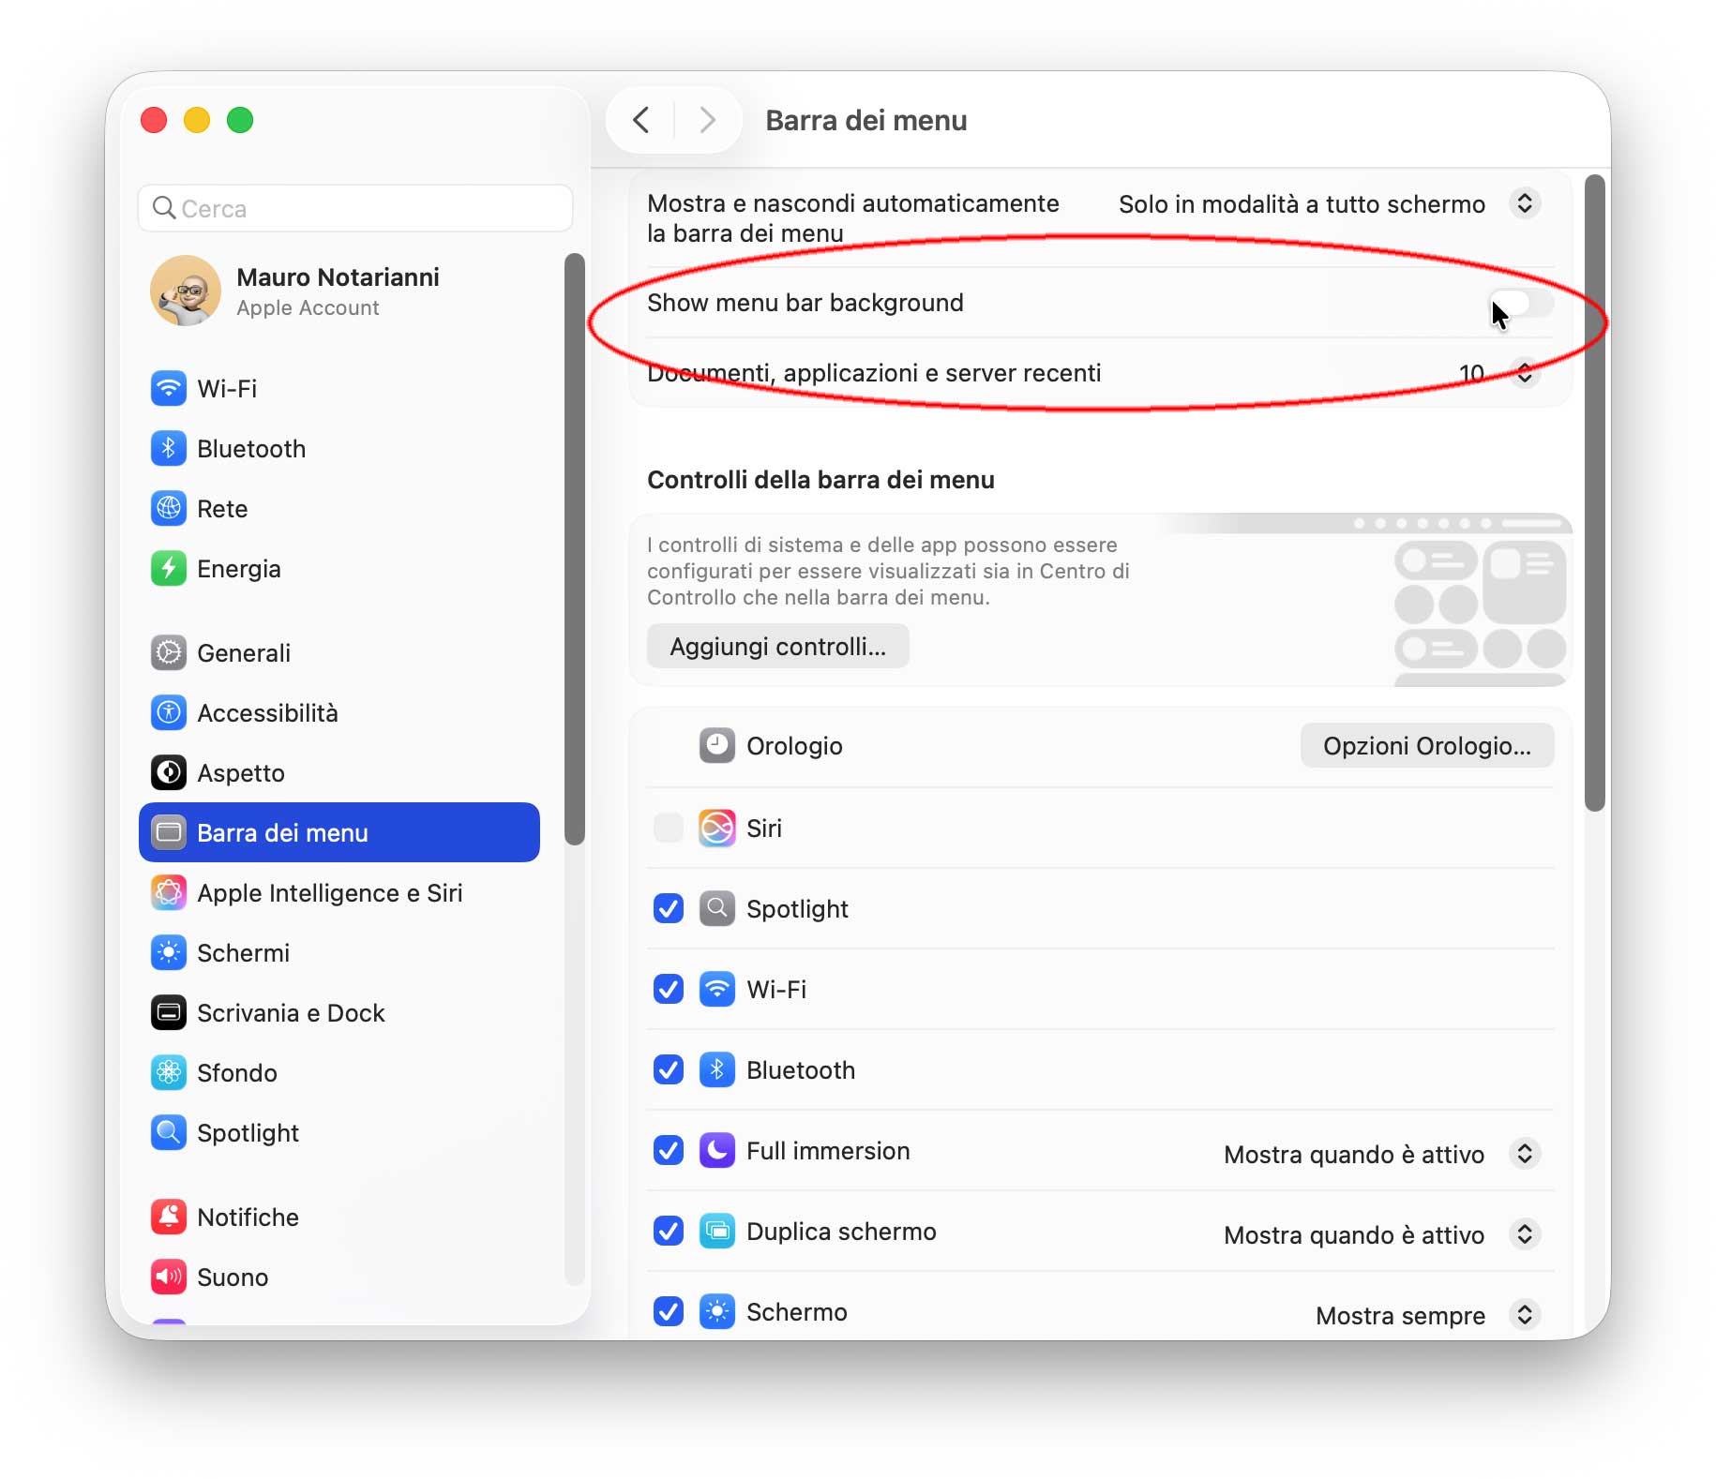Open Aspetto settings
This screenshot has height=1479, width=1716.
(x=241, y=772)
